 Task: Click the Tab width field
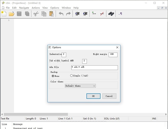pyautogui.click(x=85, y=61)
